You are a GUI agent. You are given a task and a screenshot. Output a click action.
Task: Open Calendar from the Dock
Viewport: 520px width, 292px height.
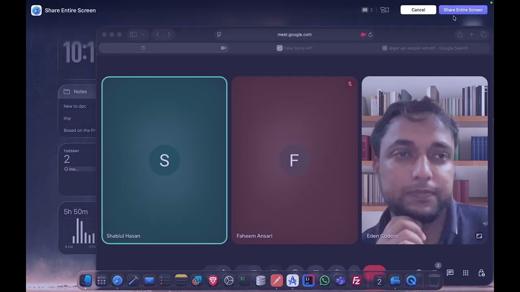tap(379, 280)
